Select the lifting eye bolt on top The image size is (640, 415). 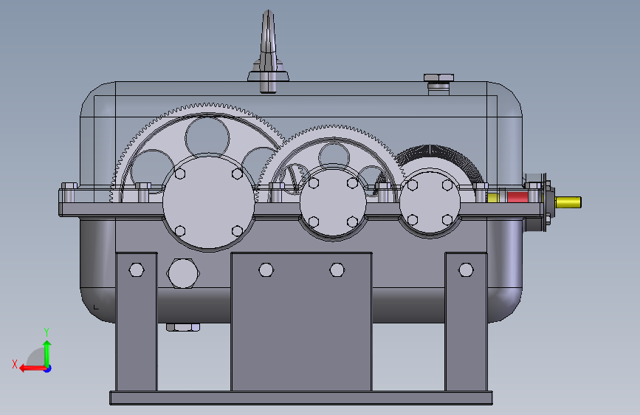(268, 52)
